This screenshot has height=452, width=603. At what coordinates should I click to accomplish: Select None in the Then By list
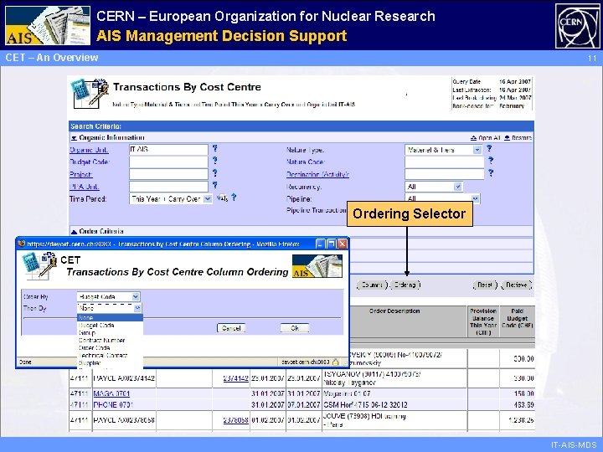click(x=110, y=318)
